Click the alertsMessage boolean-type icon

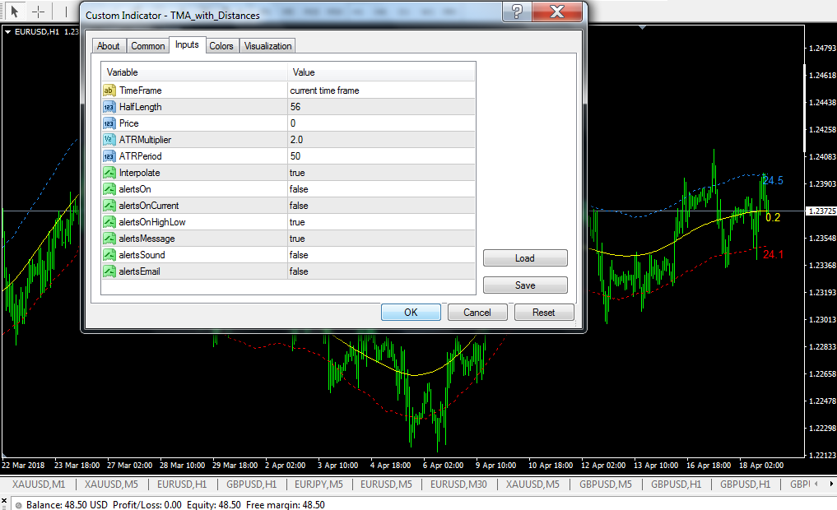pos(109,239)
